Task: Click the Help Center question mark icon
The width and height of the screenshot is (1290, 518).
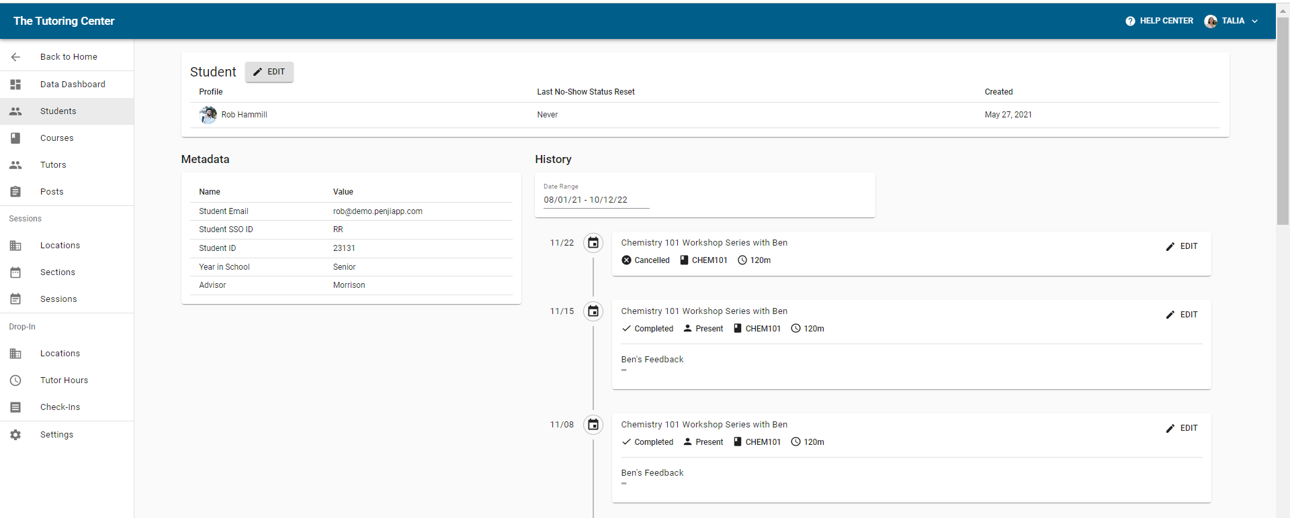Action: click(1130, 21)
